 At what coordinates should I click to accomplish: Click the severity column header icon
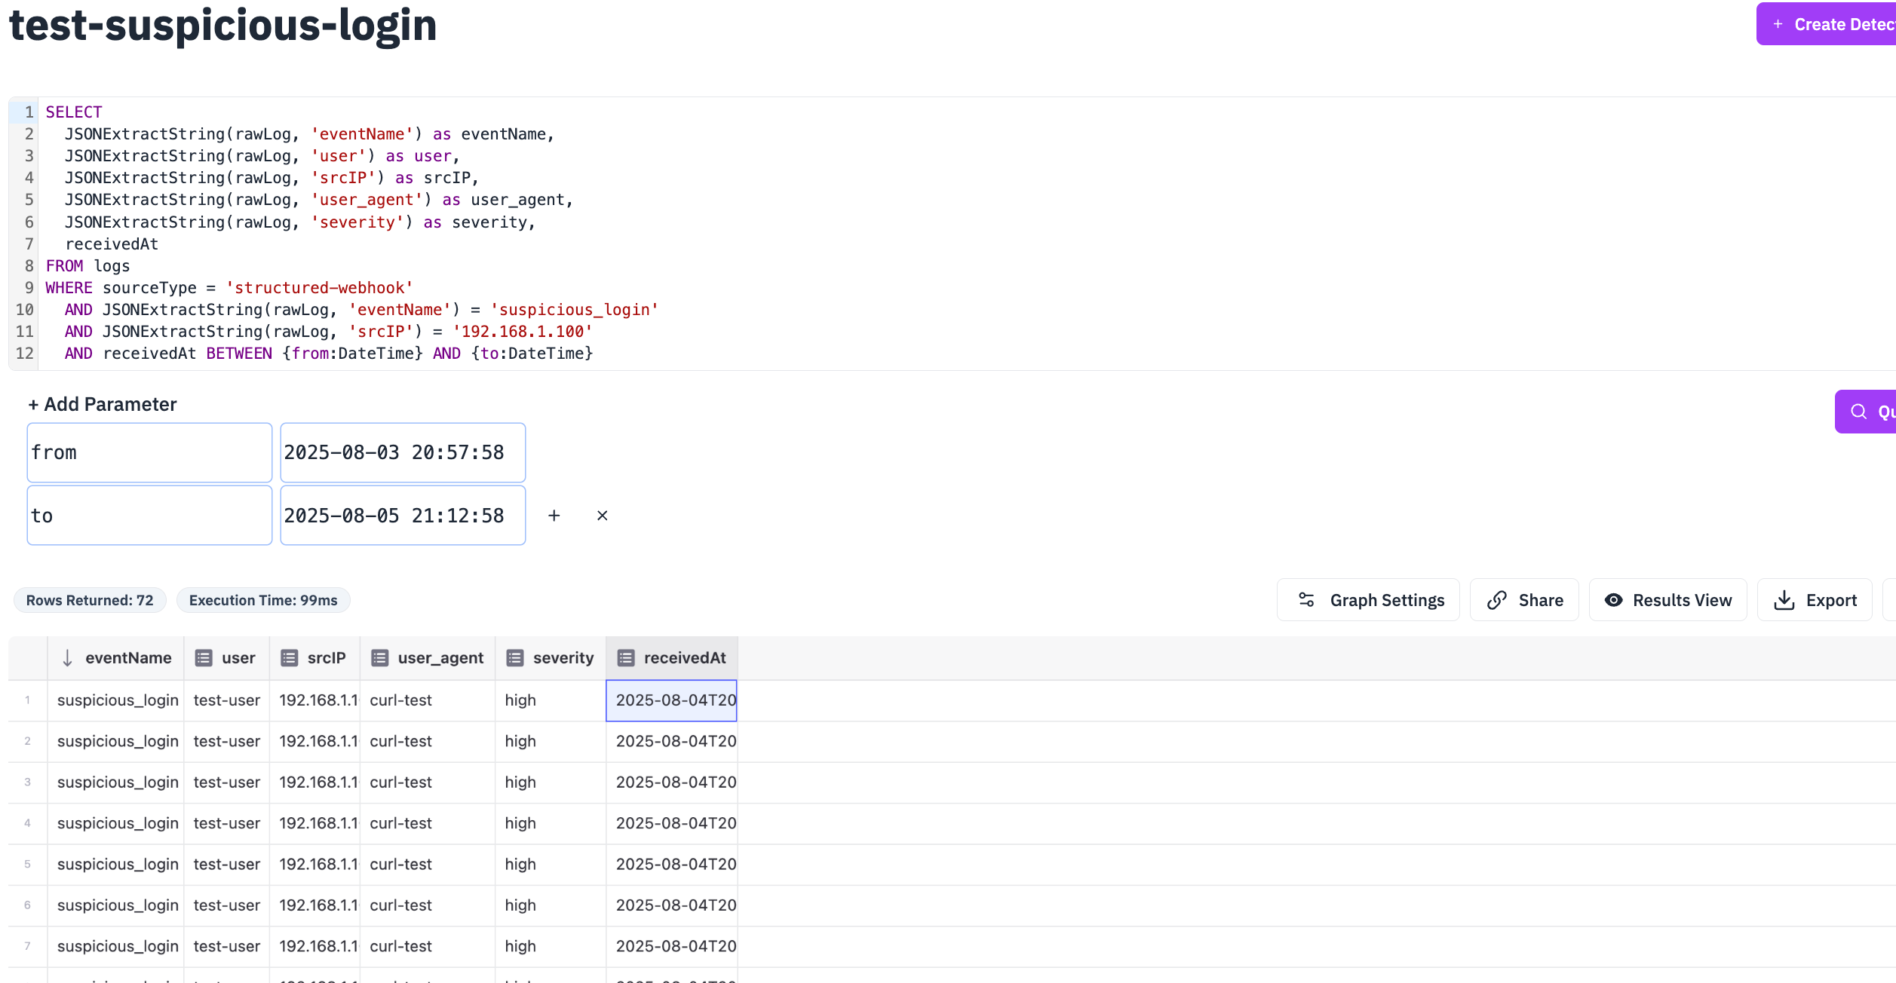(515, 657)
